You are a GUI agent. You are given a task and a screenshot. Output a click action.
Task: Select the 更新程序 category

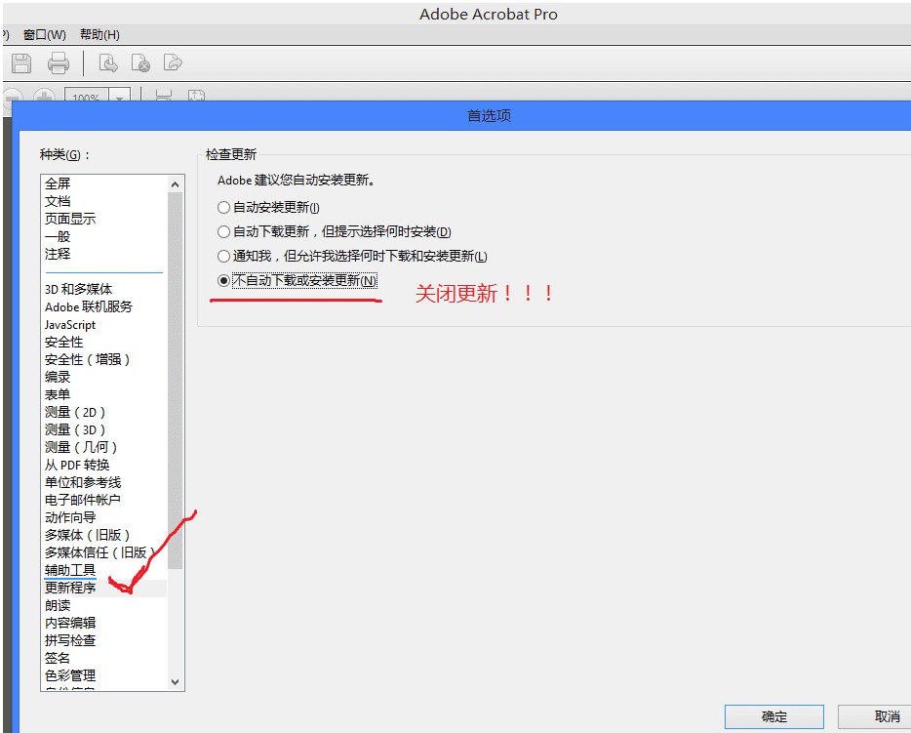point(70,588)
